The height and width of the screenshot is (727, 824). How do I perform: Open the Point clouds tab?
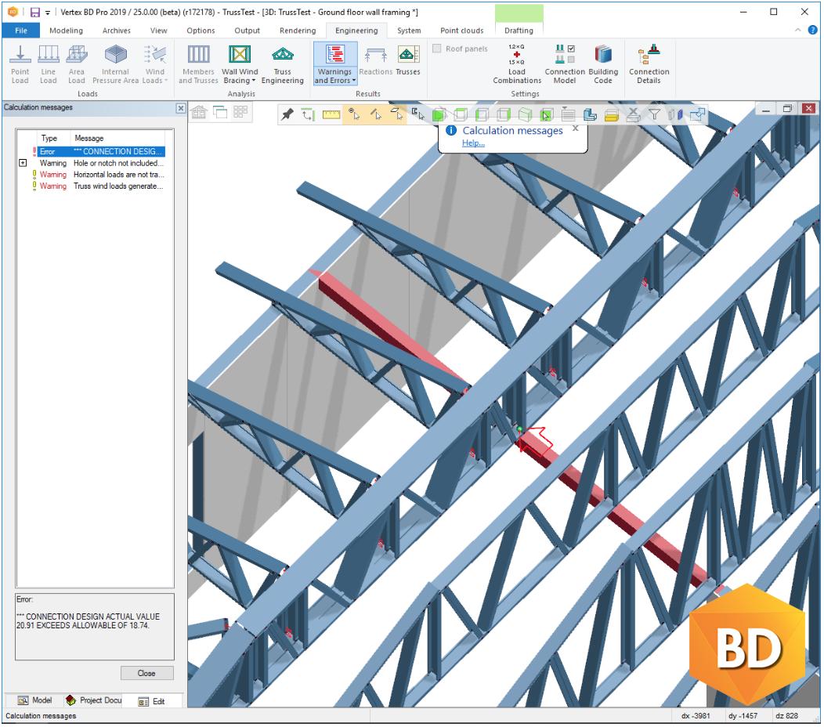tap(462, 31)
